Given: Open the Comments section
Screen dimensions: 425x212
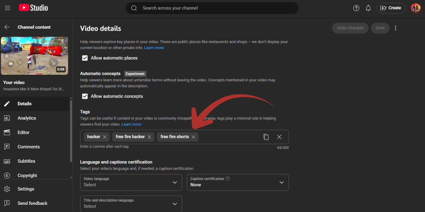Looking at the screenshot, I should point(28,146).
